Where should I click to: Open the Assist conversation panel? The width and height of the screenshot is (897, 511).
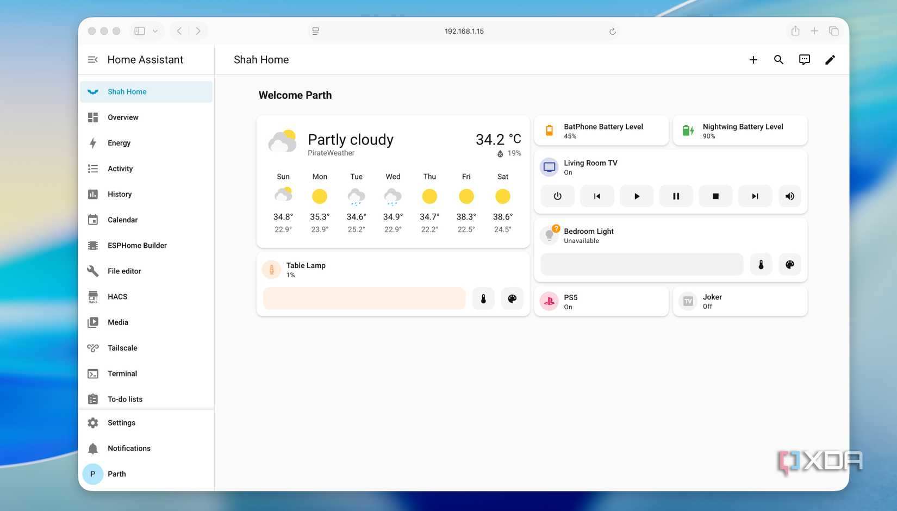pyautogui.click(x=804, y=60)
